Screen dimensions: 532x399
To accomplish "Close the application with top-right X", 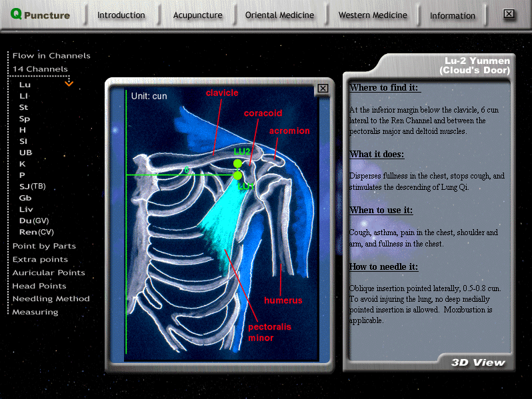I will [509, 14].
